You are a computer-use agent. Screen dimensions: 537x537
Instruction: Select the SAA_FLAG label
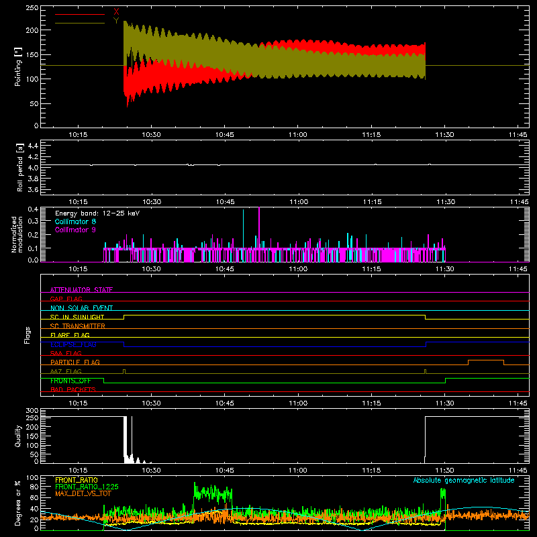pyautogui.click(x=66, y=353)
